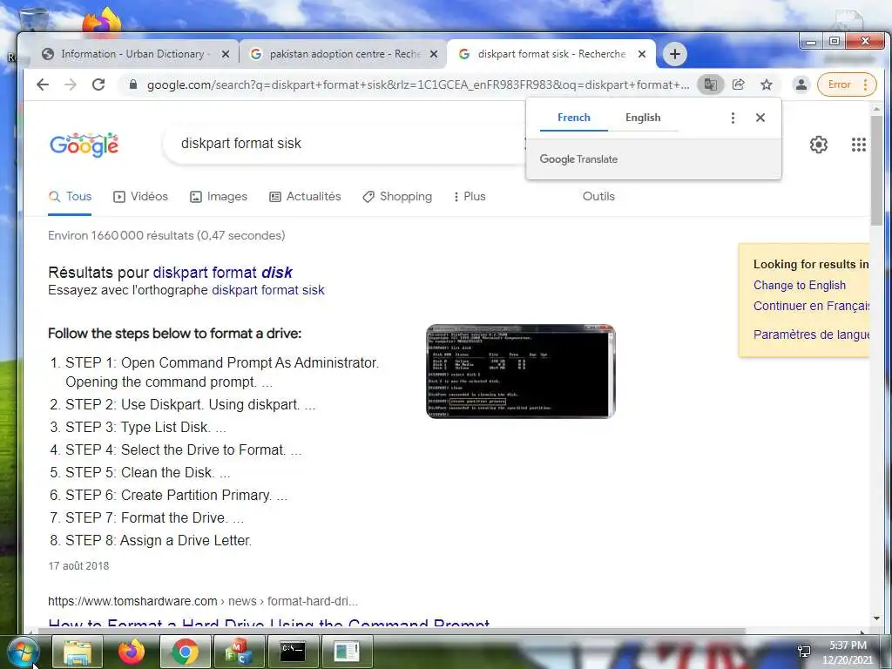Open the Outils search tools
The image size is (892, 669).
pos(598,197)
